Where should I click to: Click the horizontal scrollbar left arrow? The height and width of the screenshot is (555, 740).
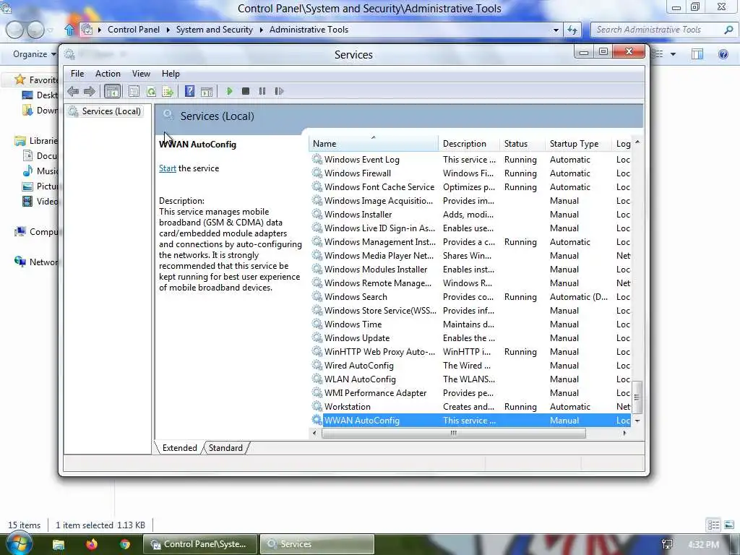pos(315,433)
